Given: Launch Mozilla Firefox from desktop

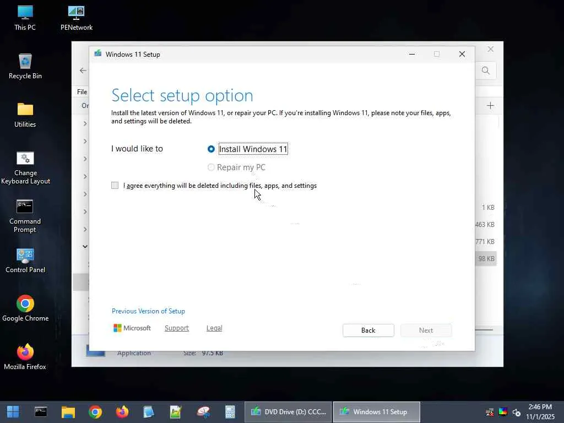Looking at the screenshot, I should pyautogui.click(x=25, y=357).
